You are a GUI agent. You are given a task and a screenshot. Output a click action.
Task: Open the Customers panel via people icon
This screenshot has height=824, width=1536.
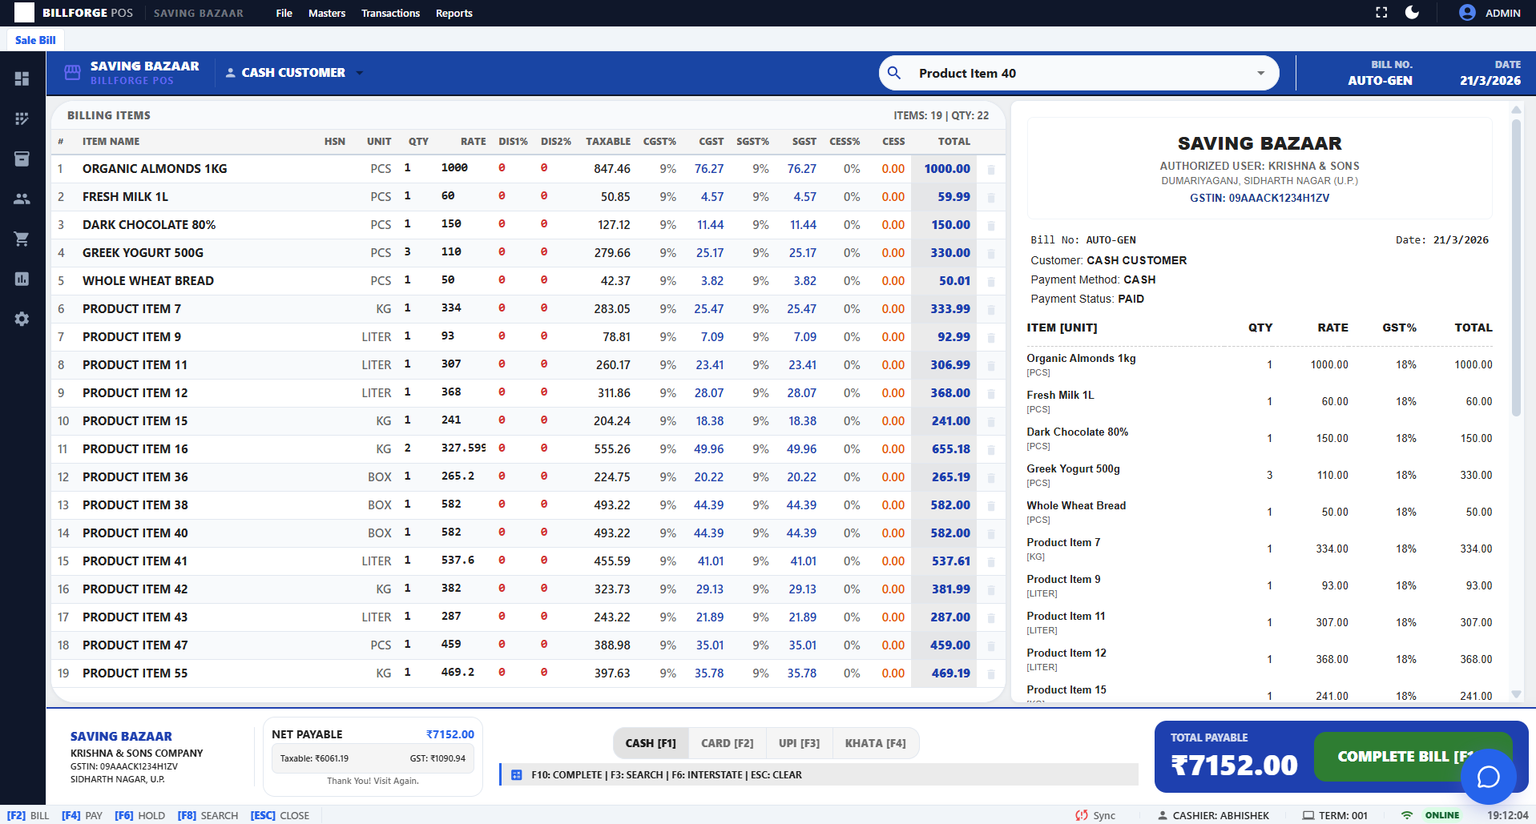(x=22, y=199)
